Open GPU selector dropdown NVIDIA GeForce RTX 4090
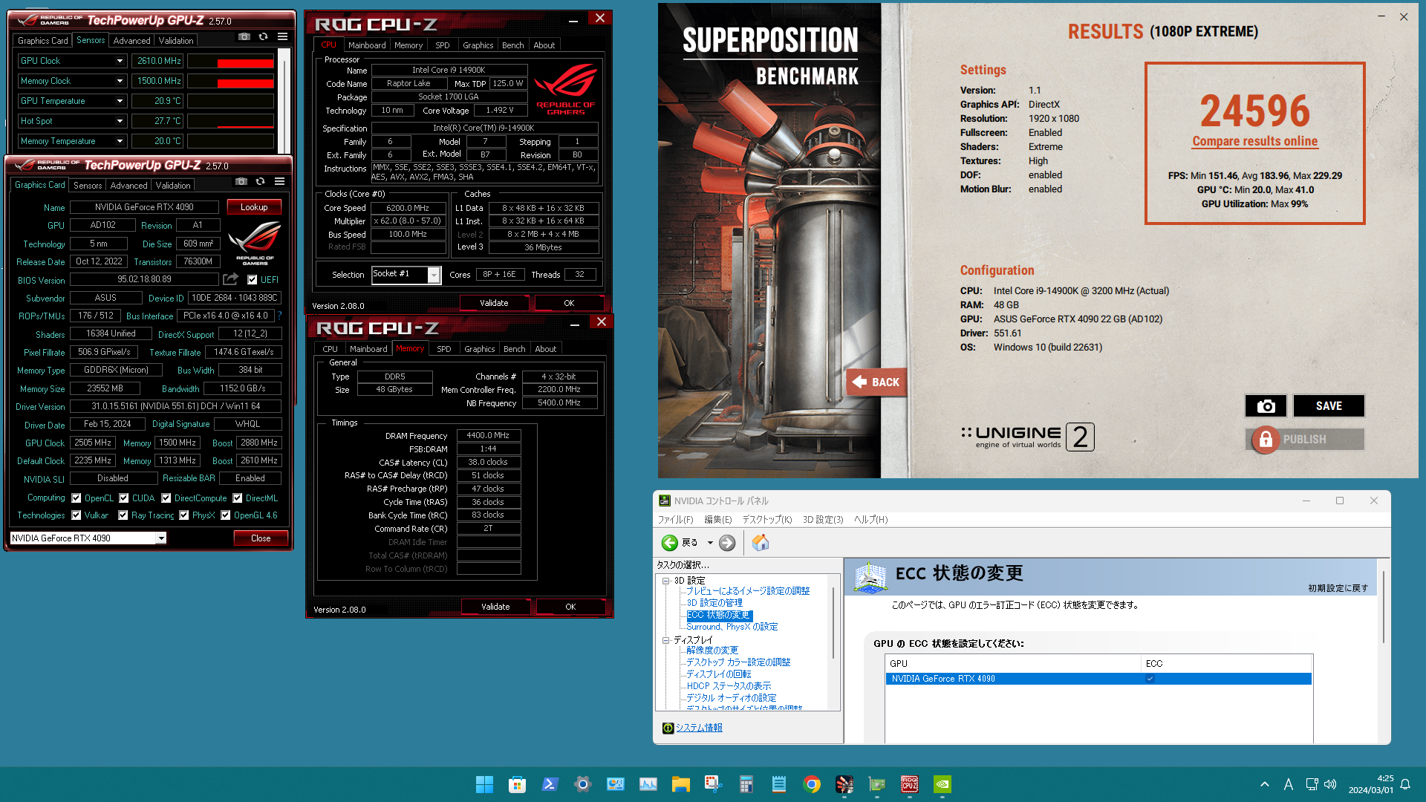 pyautogui.click(x=160, y=538)
